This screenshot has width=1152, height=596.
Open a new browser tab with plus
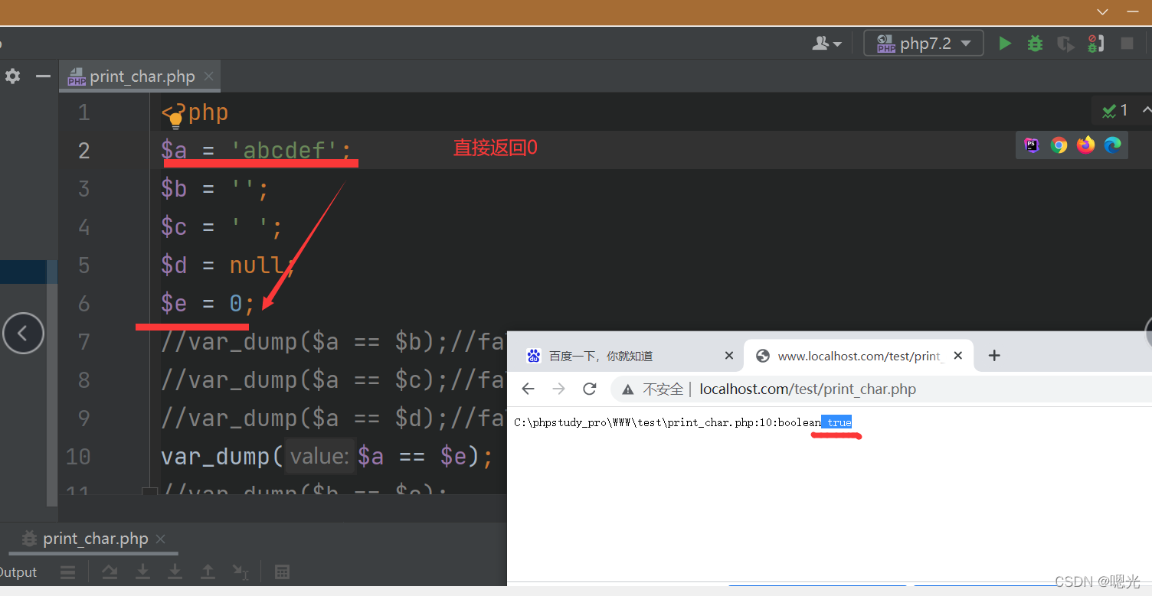pos(994,356)
